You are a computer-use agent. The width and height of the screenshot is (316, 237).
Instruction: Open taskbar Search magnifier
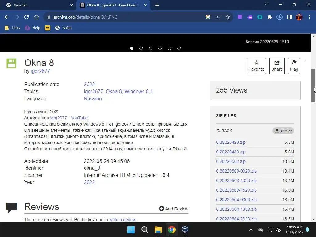tap(144, 230)
